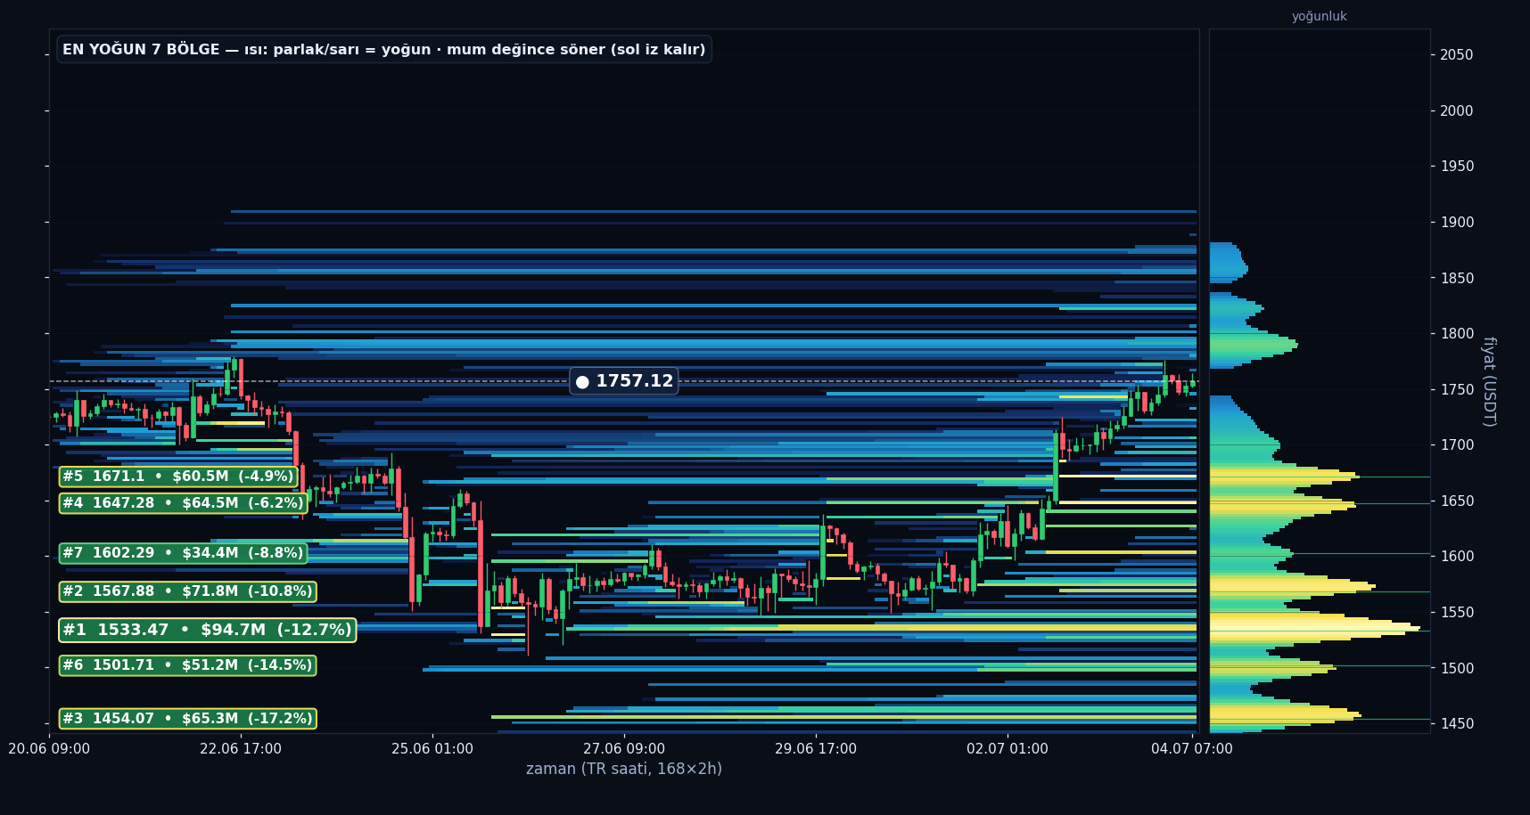Click the 1800 price tick label

pos(1456,334)
